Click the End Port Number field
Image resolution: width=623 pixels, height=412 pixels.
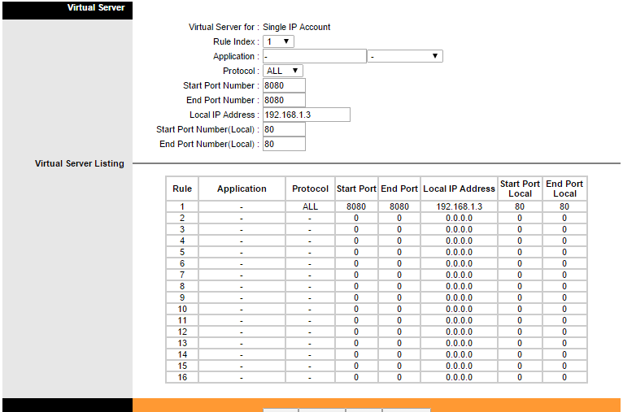tap(284, 100)
